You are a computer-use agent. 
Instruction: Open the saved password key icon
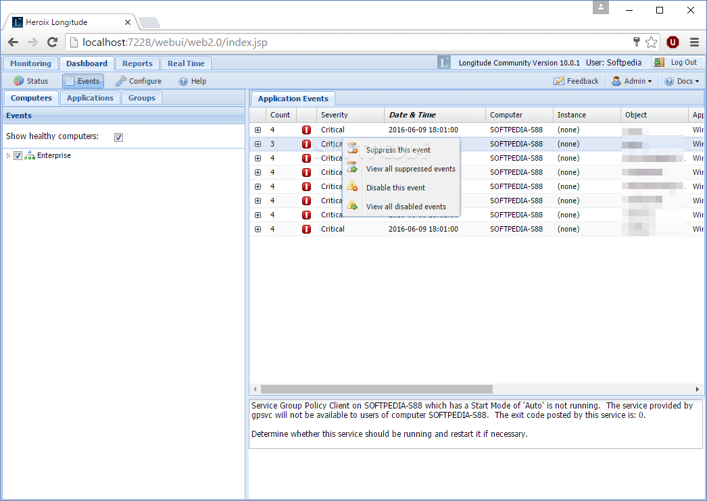pyautogui.click(x=636, y=42)
